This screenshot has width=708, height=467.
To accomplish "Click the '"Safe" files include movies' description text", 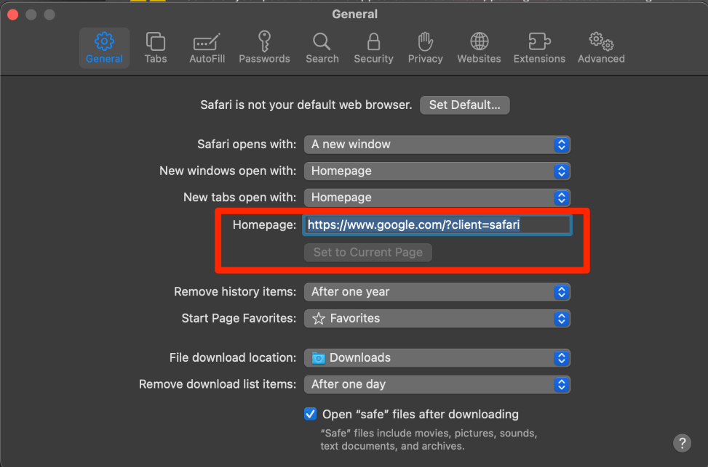I will [429, 439].
